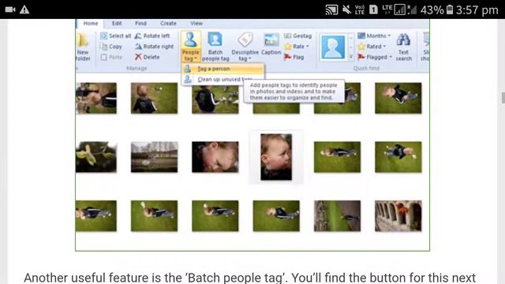The width and height of the screenshot is (505, 284).
Task: Open the Create ribbon tab
Action: [x=168, y=23]
